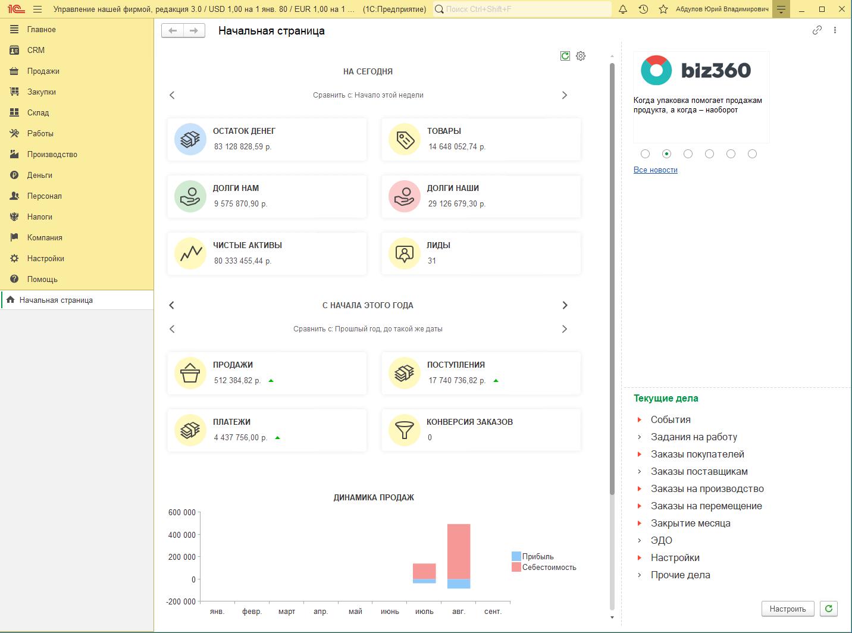Open the Продажи section in sidebar

click(x=43, y=71)
